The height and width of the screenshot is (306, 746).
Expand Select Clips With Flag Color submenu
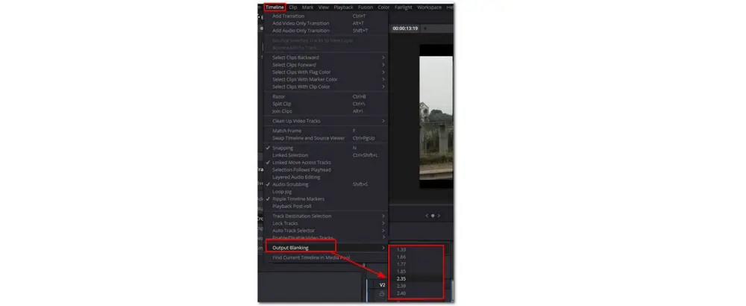click(x=326, y=72)
